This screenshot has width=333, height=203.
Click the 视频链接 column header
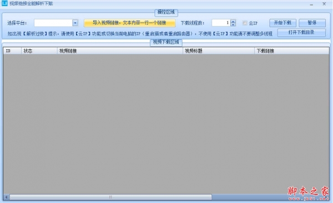tap(120, 51)
